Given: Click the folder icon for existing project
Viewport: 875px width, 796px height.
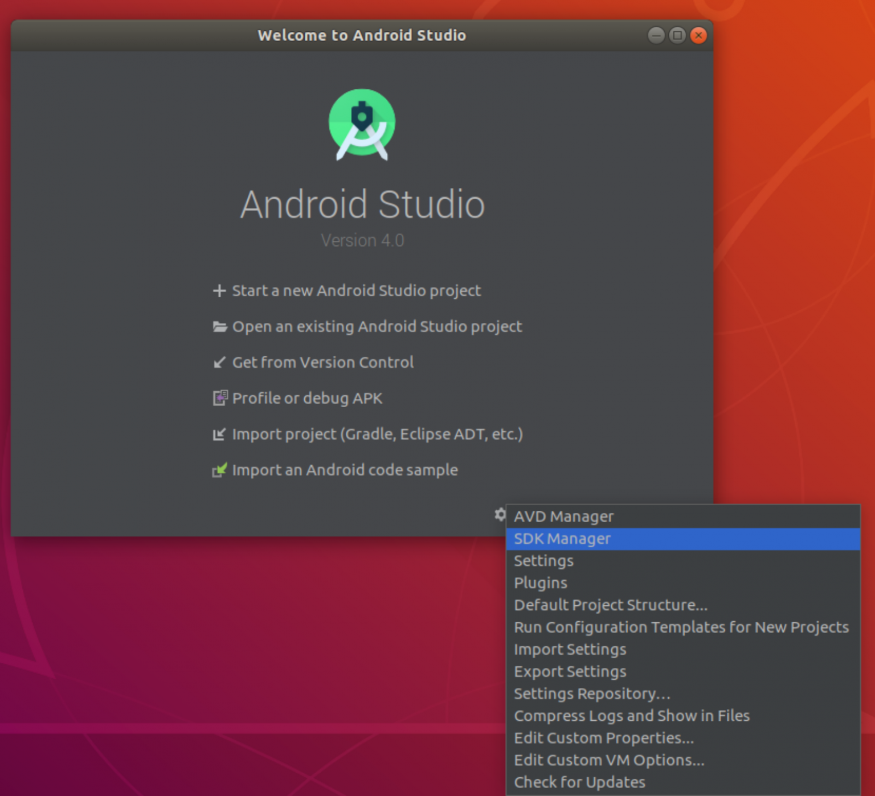Looking at the screenshot, I should (x=219, y=327).
